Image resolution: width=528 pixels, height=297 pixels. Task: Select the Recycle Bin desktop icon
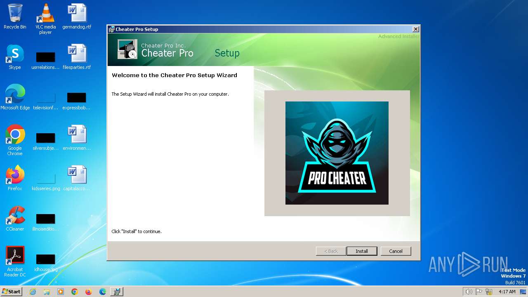[x=15, y=16]
